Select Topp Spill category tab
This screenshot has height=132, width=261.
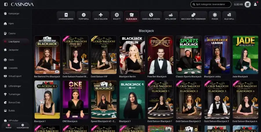click(x=84, y=17)
